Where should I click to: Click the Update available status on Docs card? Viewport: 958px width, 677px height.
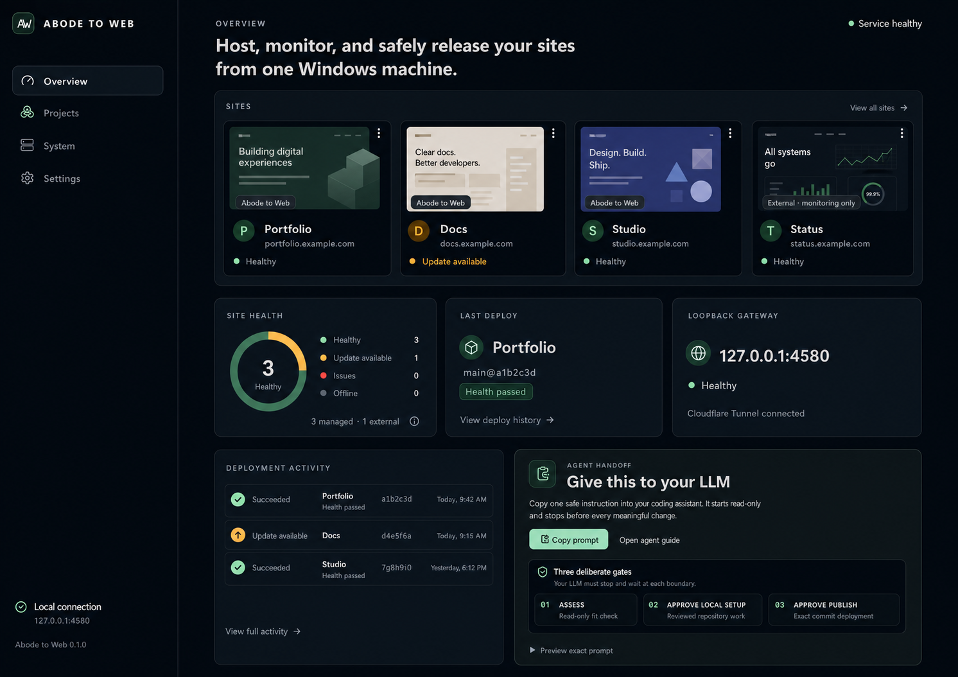click(x=448, y=261)
